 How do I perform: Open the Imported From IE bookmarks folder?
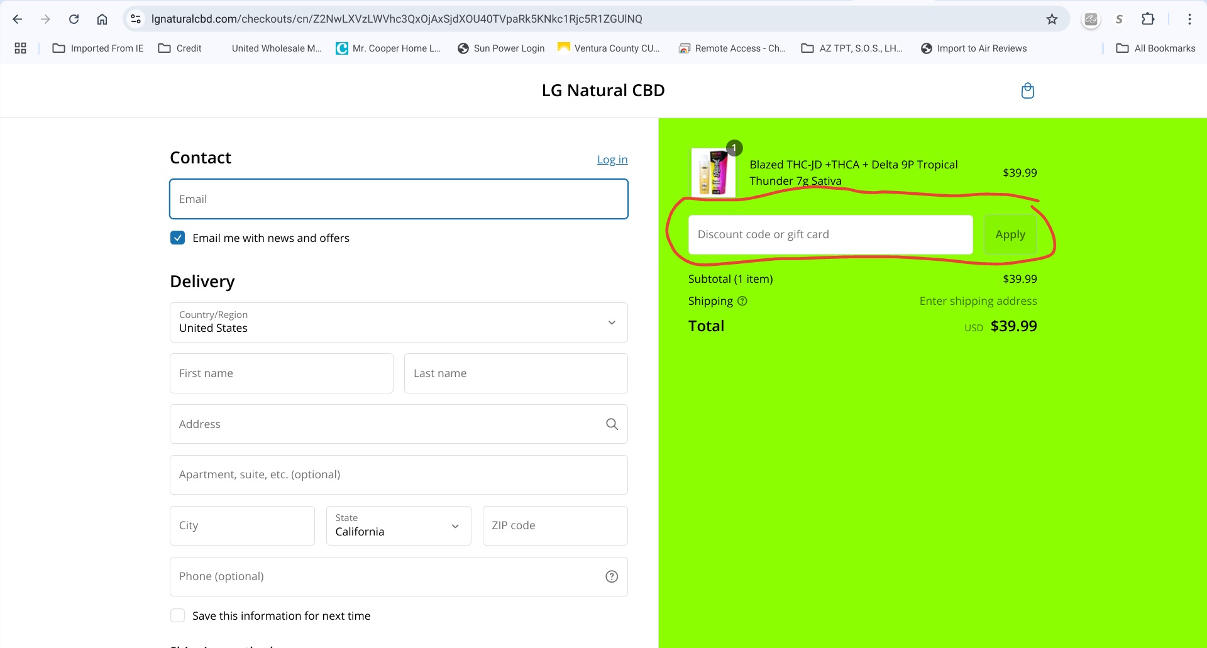(98, 48)
